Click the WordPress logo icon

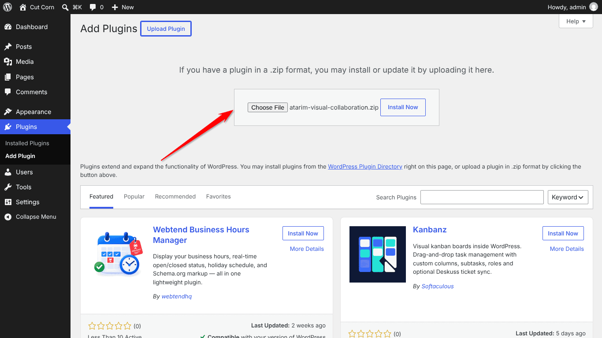tap(7, 7)
